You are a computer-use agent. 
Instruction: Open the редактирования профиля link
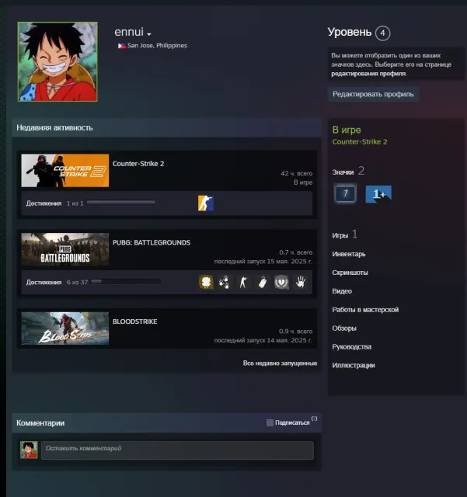coord(368,74)
